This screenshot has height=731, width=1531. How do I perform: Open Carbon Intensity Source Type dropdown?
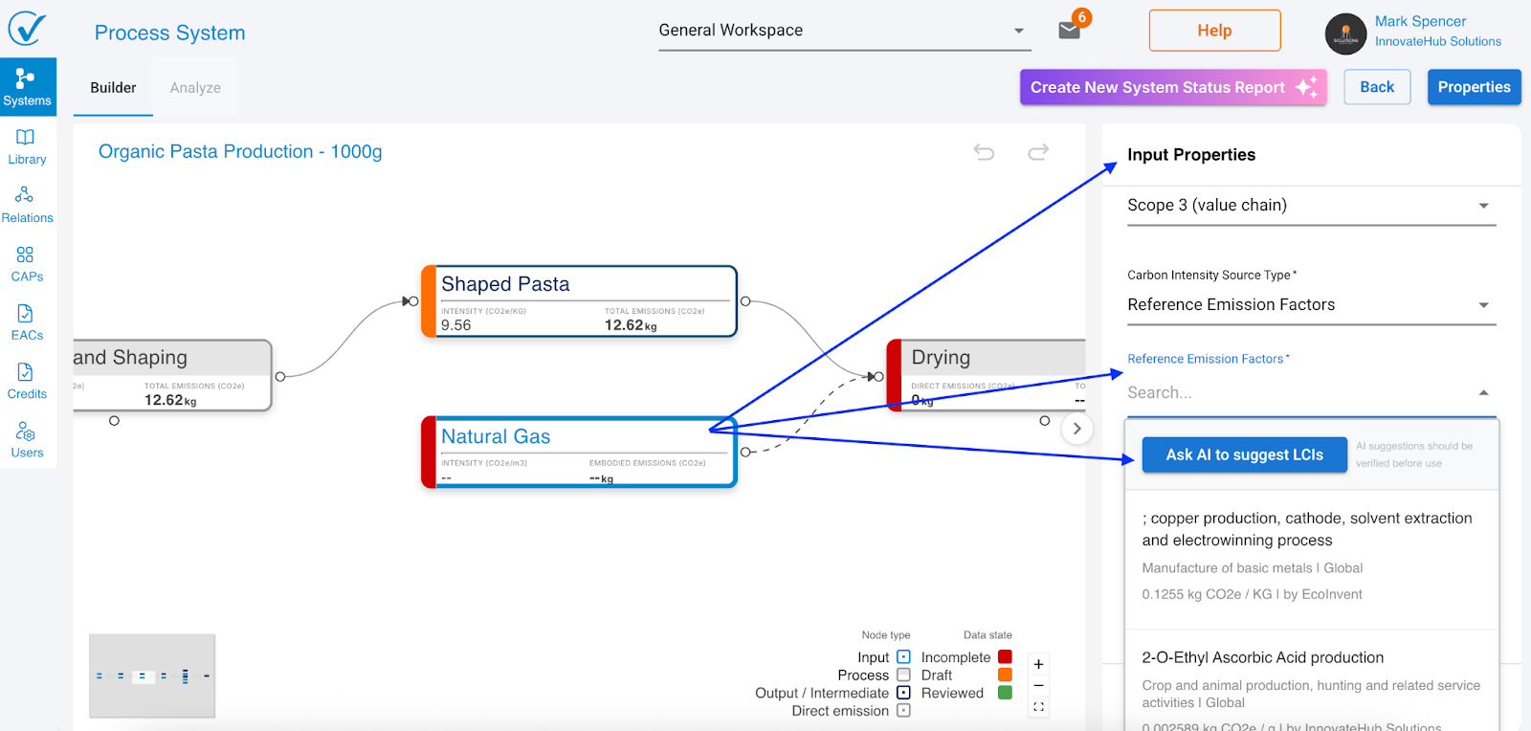(x=1311, y=305)
